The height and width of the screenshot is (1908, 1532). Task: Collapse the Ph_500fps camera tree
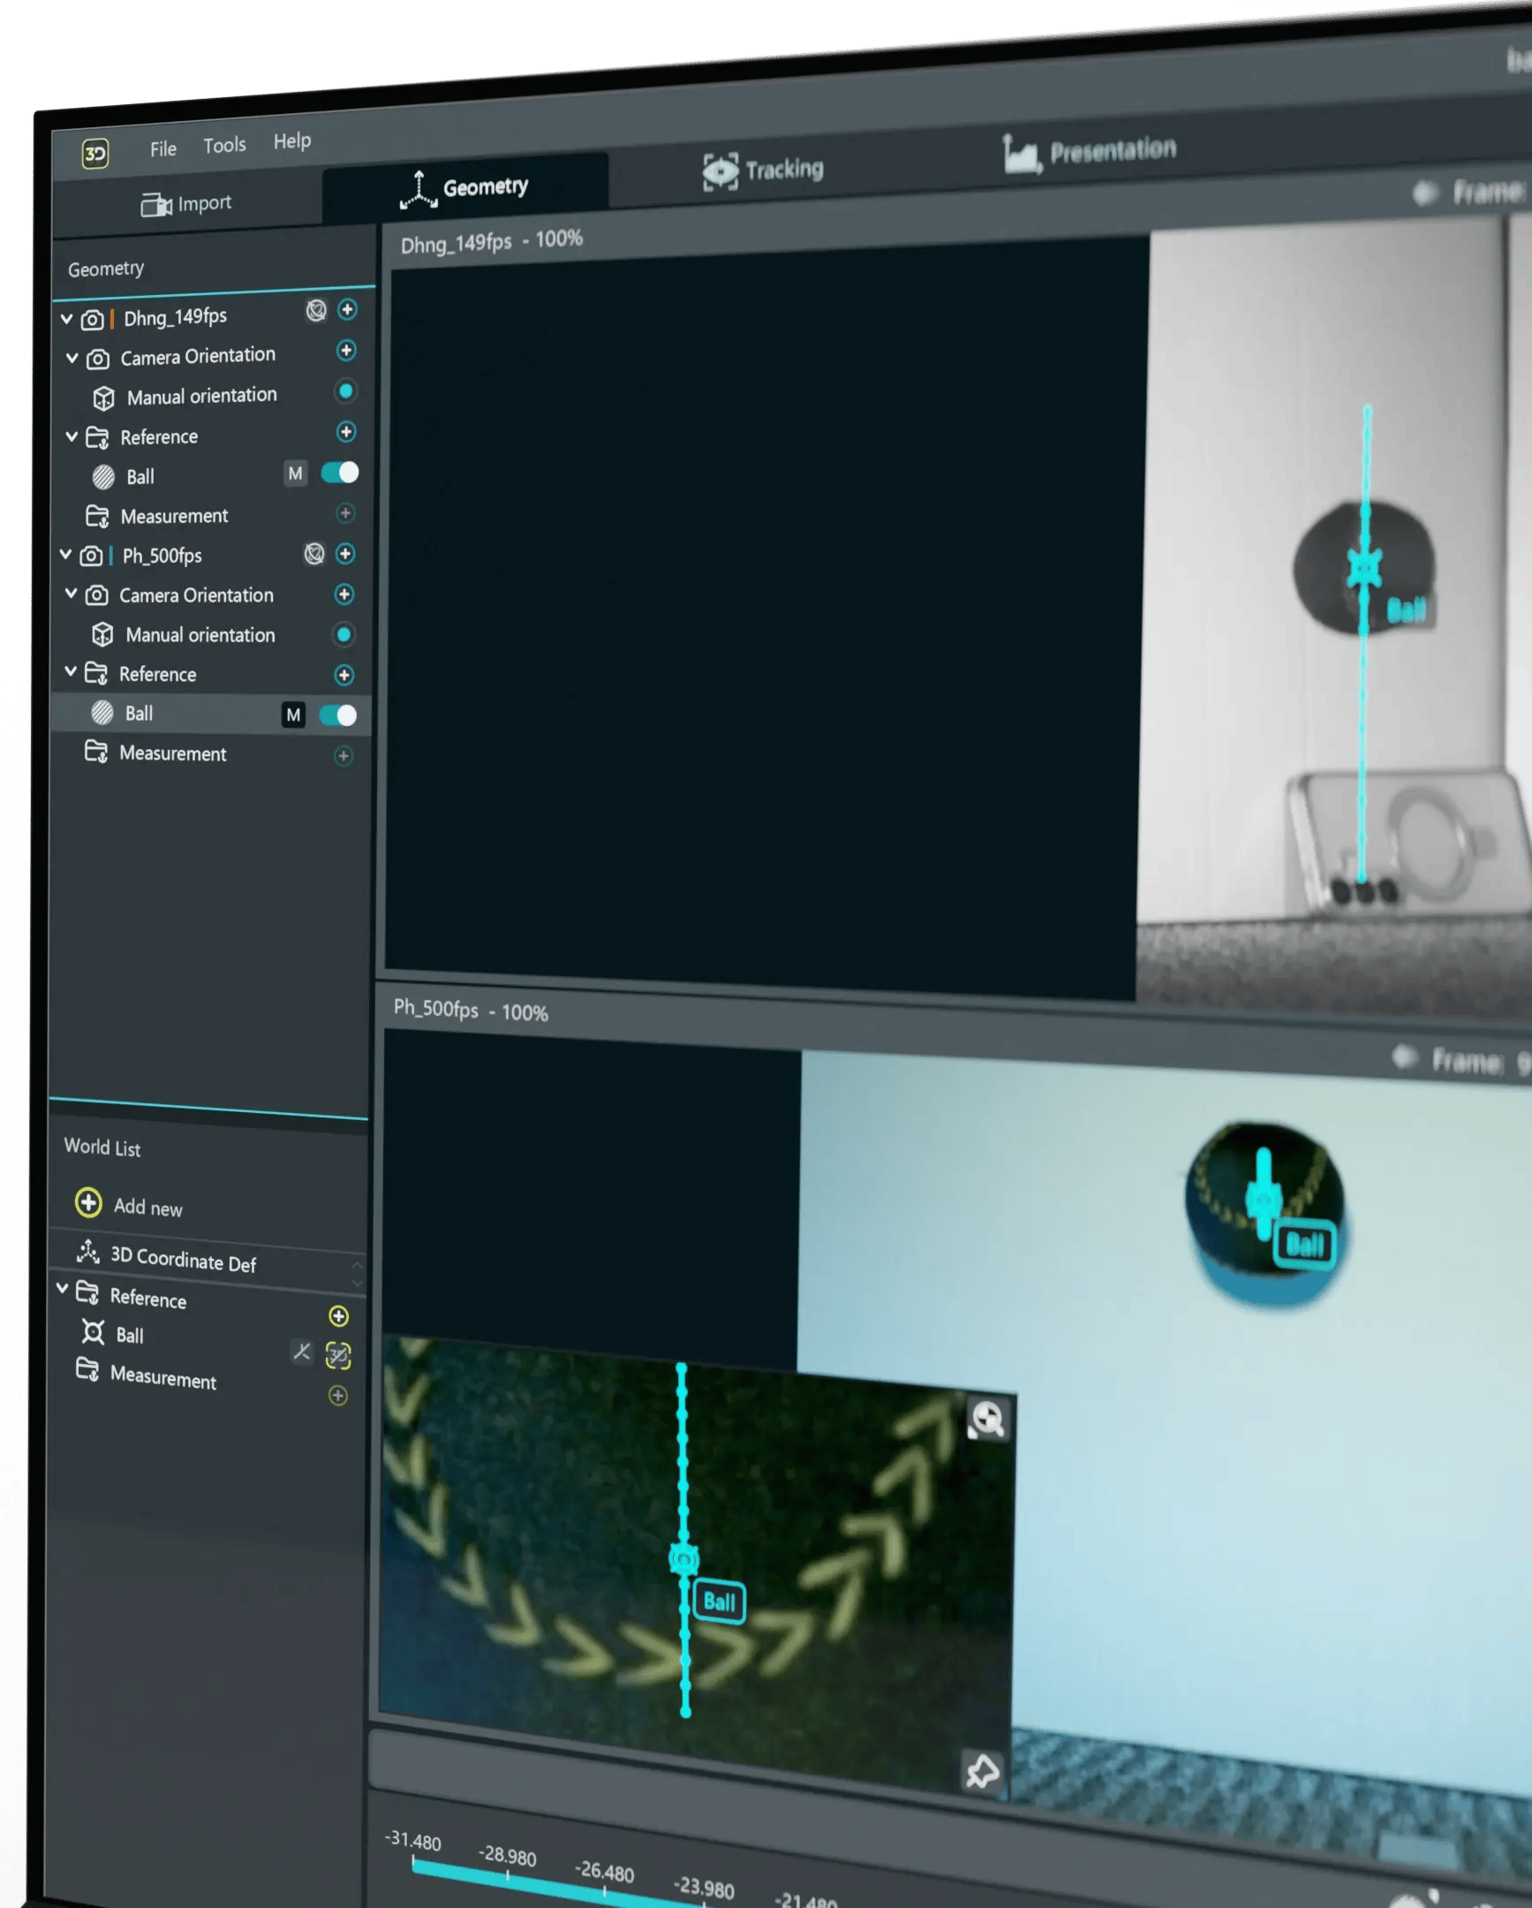65,555
